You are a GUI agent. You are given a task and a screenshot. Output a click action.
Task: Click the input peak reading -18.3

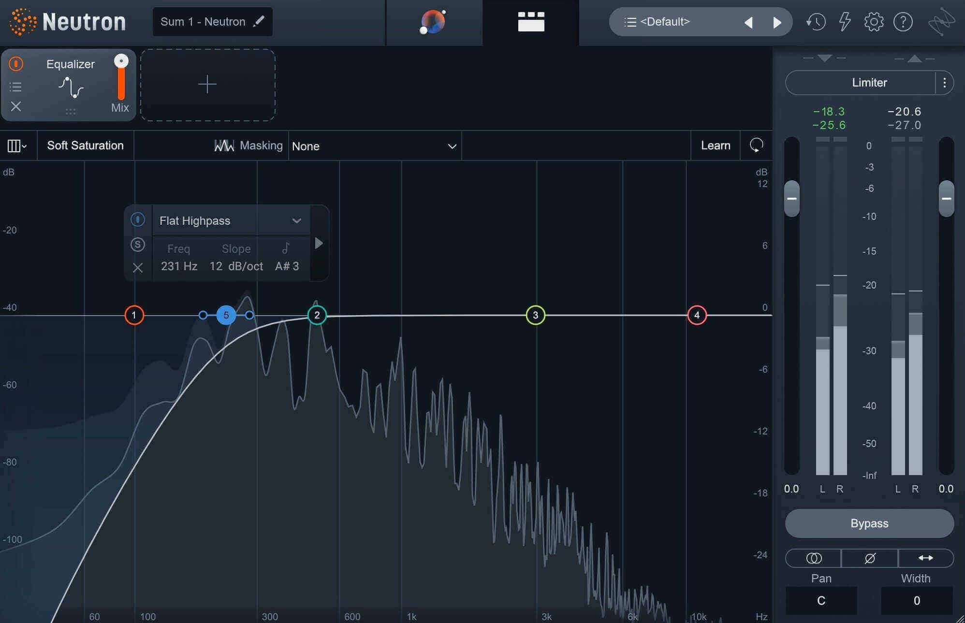(829, 112)
